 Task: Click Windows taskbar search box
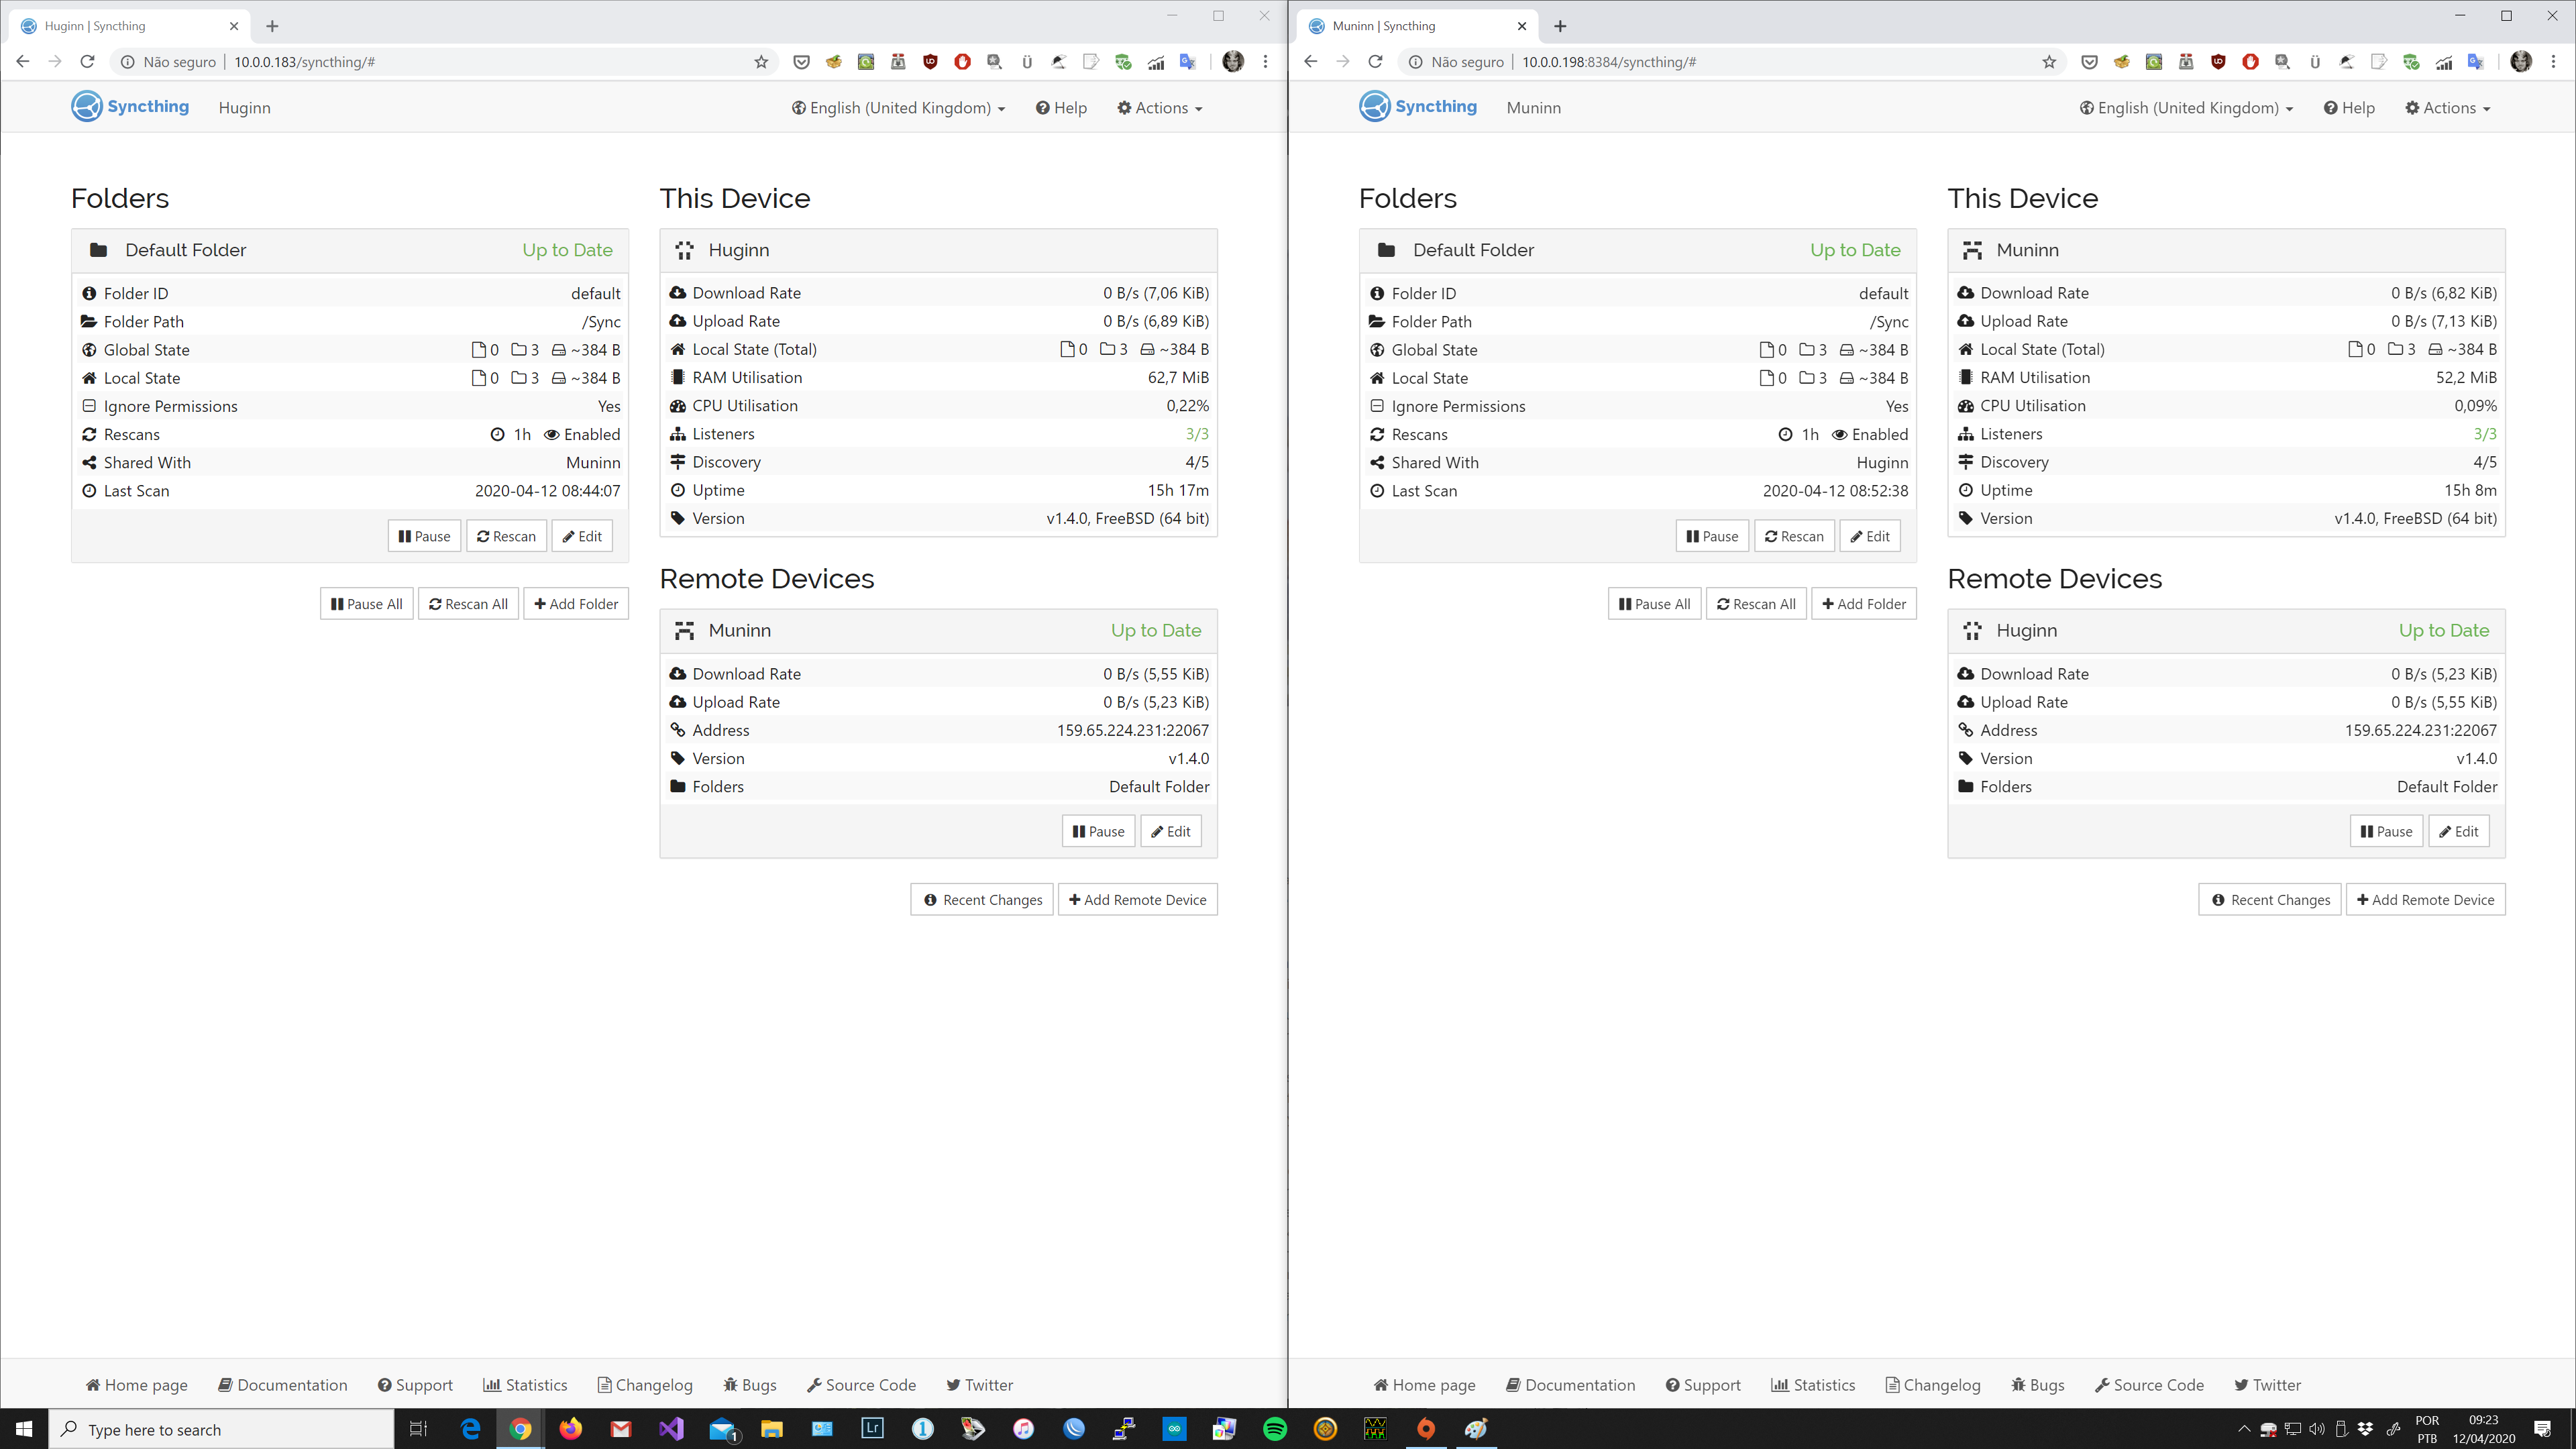[222, 1429]
